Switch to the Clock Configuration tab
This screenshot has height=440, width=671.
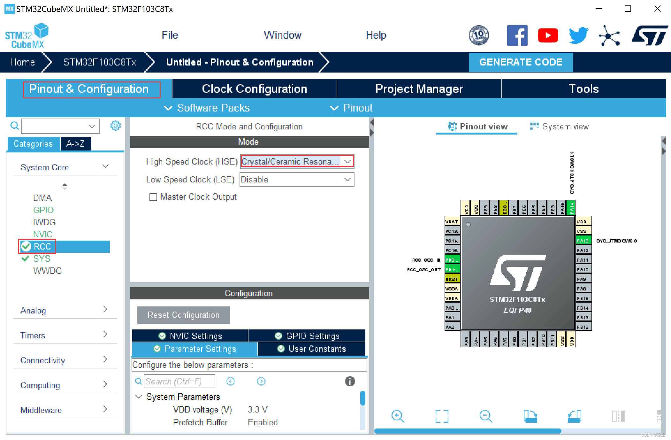(255, 89)
